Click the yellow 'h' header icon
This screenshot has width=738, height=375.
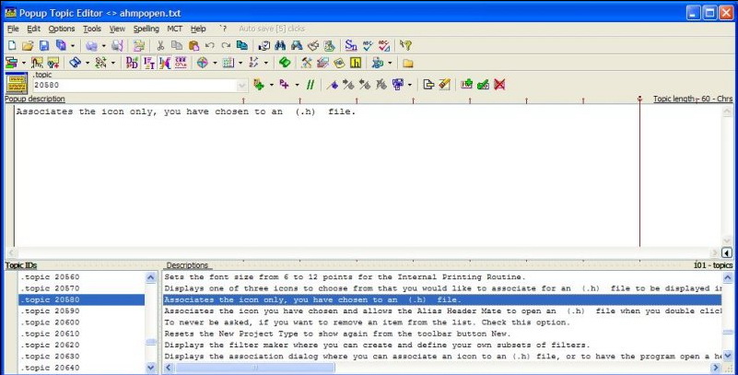(355, 64)
